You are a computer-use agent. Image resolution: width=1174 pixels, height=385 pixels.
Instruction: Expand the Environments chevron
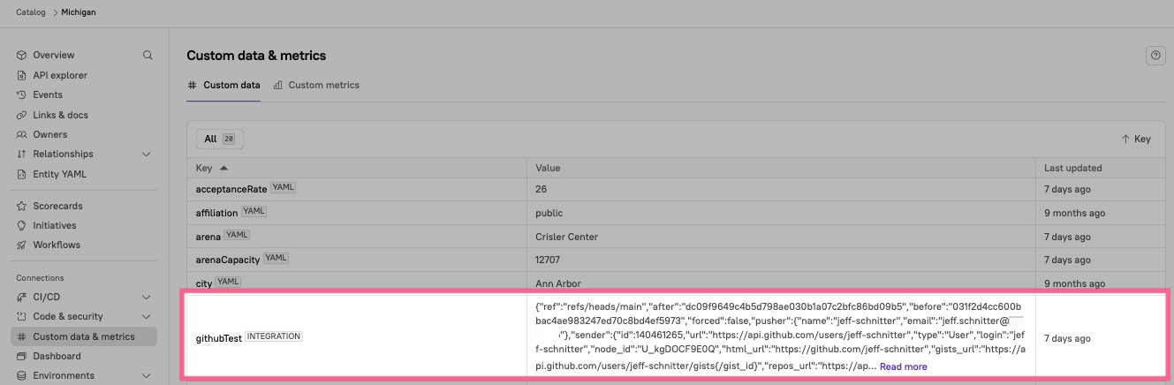[147, 375]
